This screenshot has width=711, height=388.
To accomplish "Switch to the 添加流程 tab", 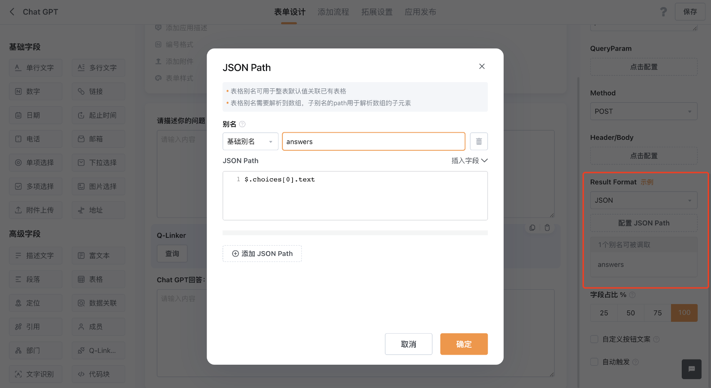I will coord(333,12).
